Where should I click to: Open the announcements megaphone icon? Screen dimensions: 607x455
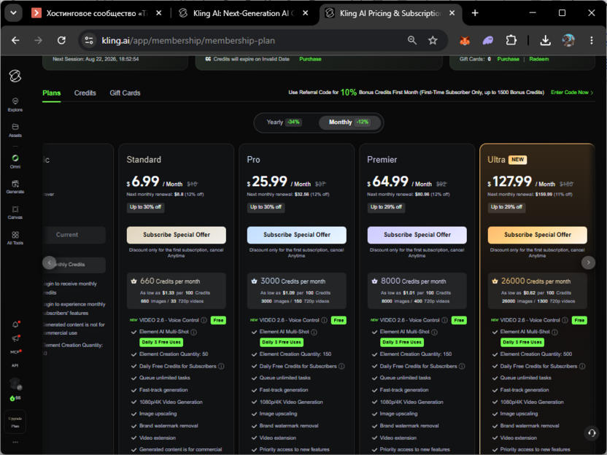point(15,338)
